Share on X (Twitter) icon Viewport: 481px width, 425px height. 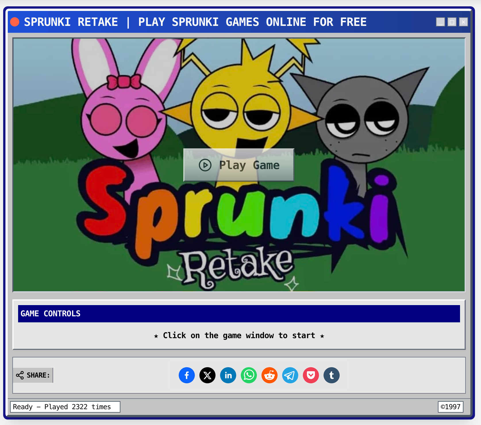click(207, 375)
